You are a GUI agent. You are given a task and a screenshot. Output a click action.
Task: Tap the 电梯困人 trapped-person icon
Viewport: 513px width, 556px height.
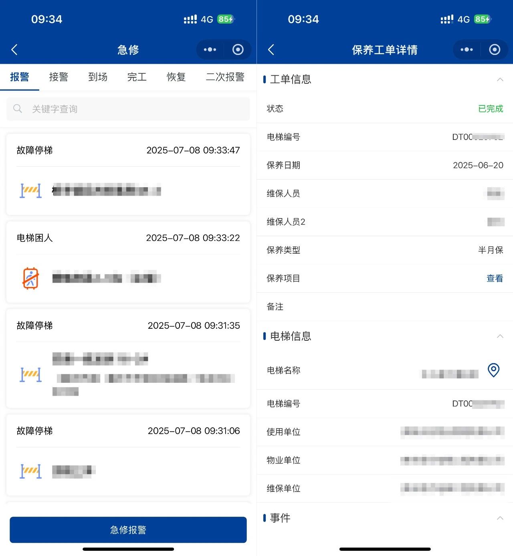[x=30, y=278]
